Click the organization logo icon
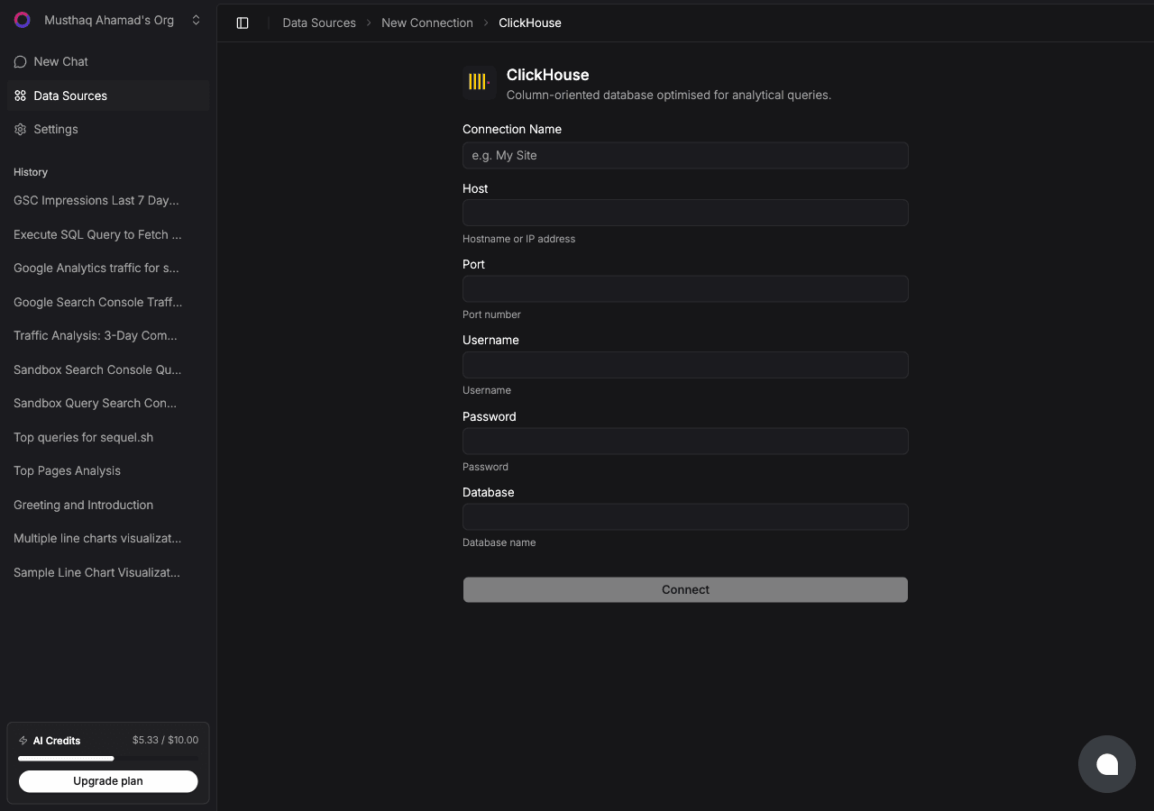Image resolution: width=1154 pixels, height=811 pixels. (23, 20)
